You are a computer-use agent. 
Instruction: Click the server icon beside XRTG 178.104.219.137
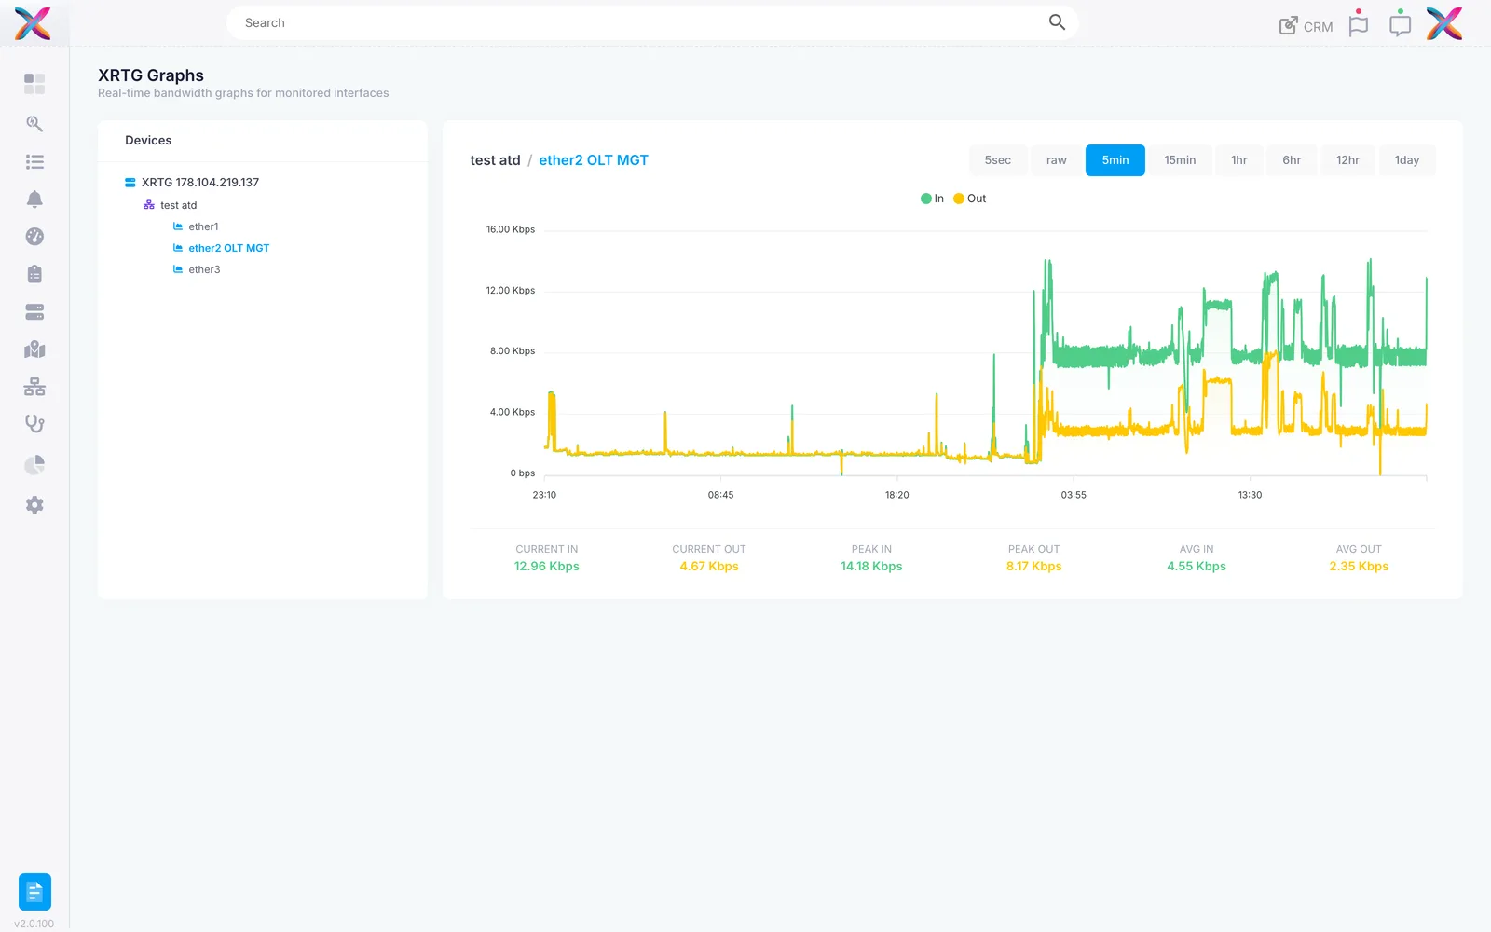tap(130, 183)
